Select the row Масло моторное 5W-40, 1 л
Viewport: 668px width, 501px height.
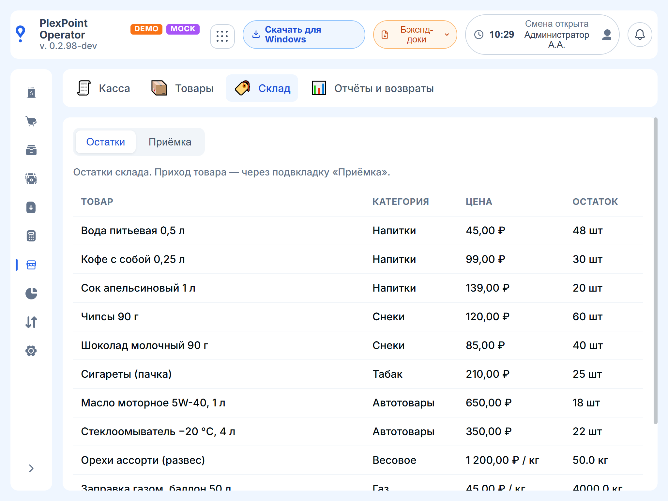tap(358, 403)
